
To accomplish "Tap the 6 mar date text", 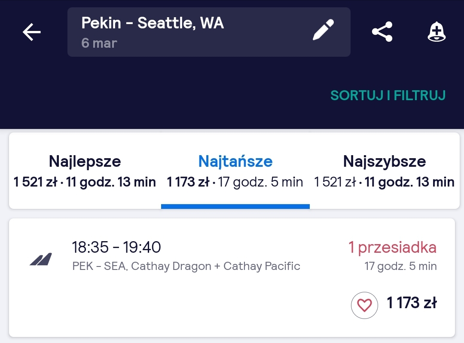I will (99, 43).
